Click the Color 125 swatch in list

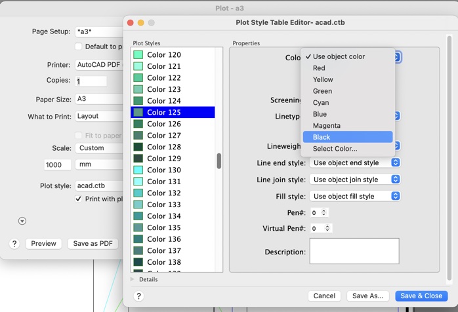click(x=138, y=113)
